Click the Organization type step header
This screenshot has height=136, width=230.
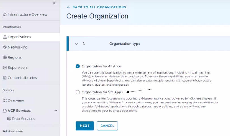tap(125, 44)
